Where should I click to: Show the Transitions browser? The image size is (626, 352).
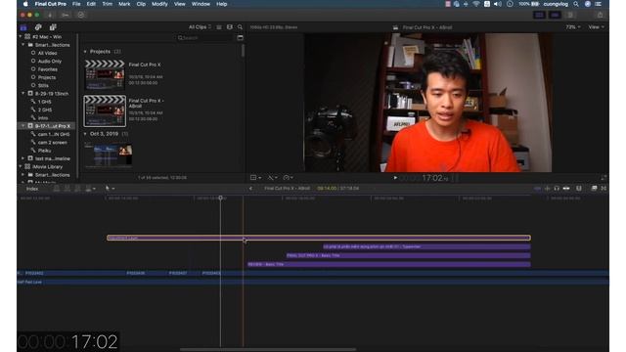604,188
